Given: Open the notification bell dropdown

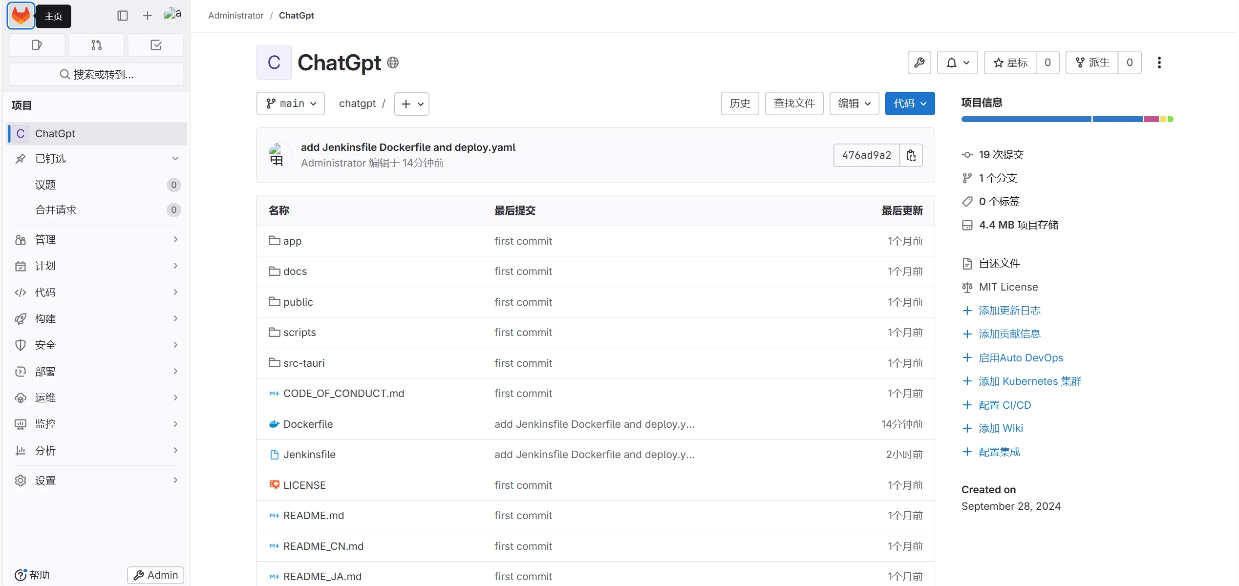Looking at the screenshot, I should (x=957, y=63).
